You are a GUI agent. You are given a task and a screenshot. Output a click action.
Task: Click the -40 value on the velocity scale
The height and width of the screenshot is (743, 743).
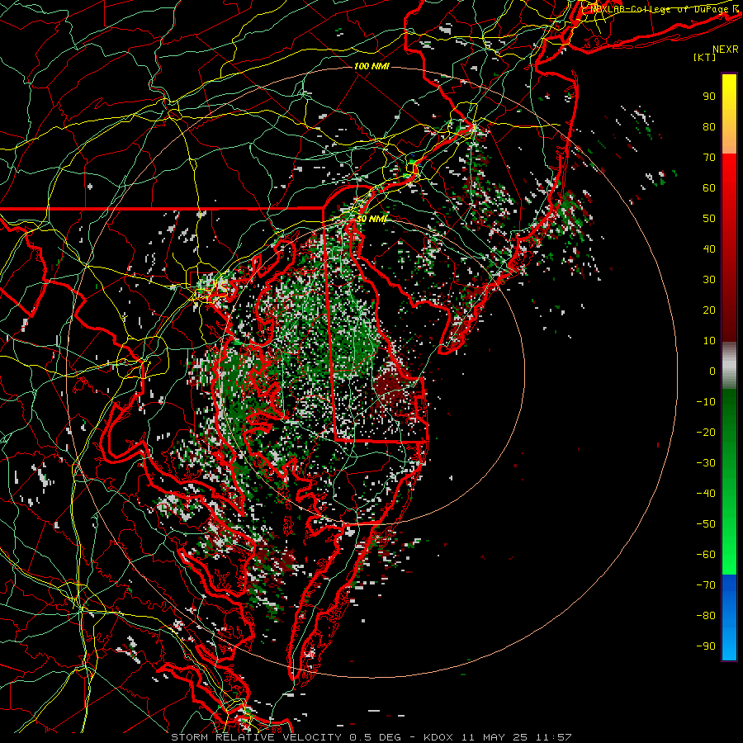tap(706, 494)
